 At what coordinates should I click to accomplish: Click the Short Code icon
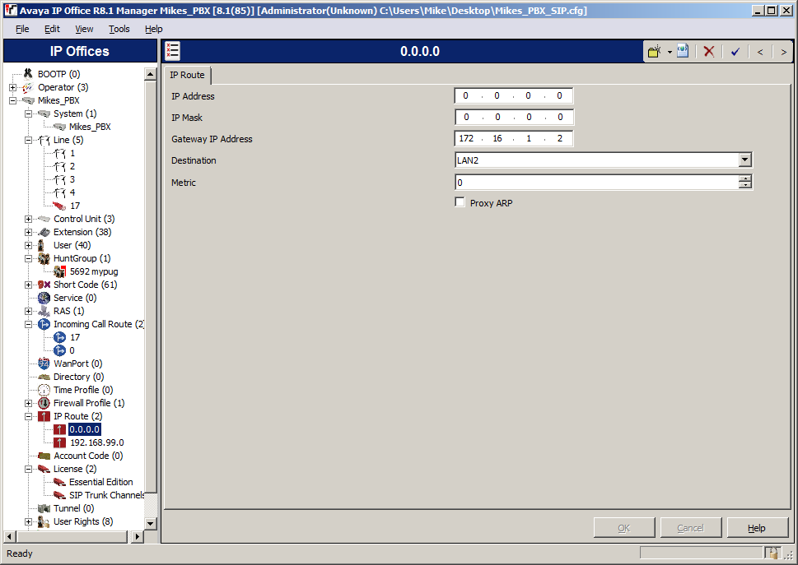pos(44,285)
